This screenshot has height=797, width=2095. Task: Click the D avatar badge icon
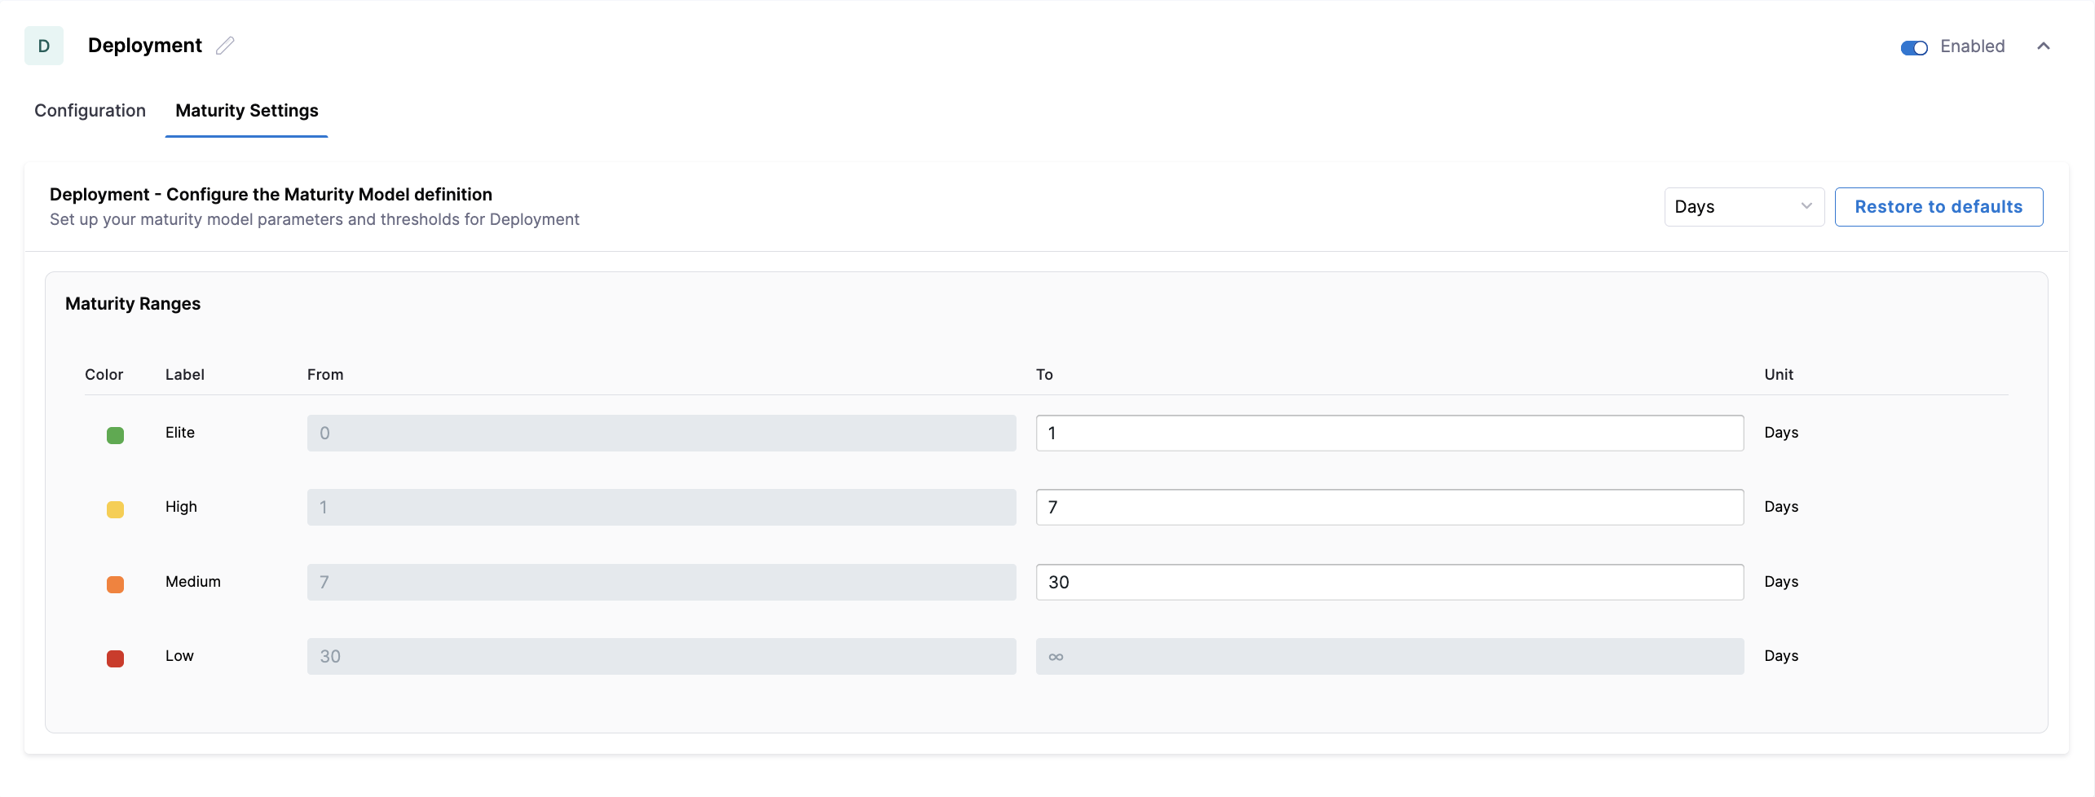pyautogui.click(x=44, y=46)
